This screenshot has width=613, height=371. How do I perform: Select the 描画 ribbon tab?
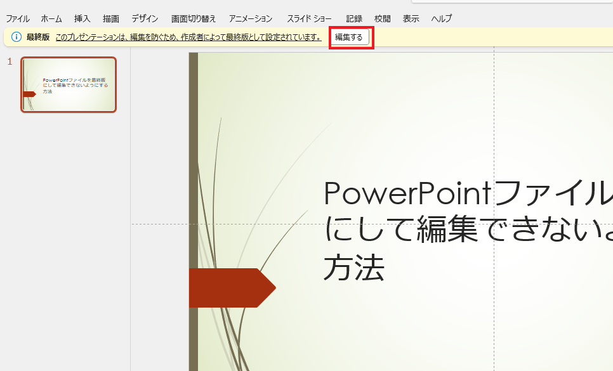coord(111,19)
